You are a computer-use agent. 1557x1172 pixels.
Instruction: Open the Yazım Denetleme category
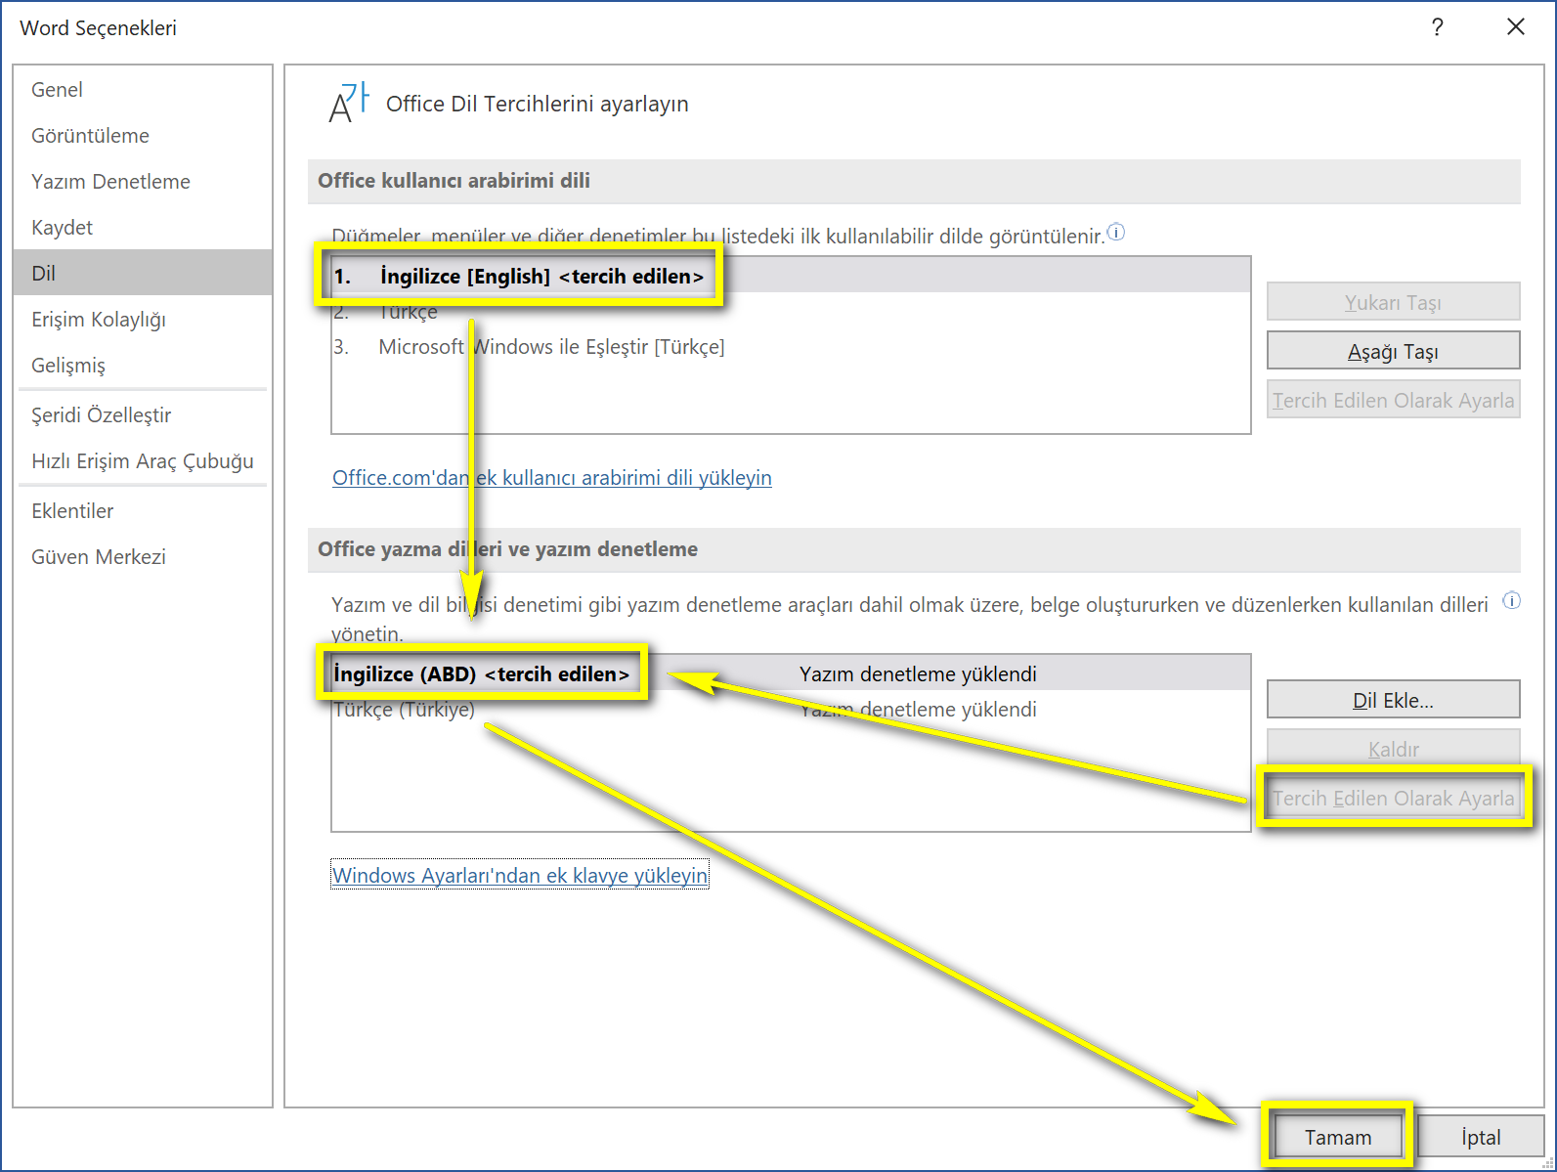143,182
